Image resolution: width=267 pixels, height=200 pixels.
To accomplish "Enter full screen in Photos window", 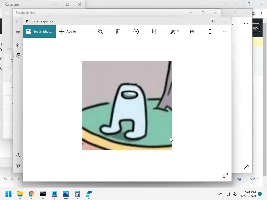I will 225,175.
